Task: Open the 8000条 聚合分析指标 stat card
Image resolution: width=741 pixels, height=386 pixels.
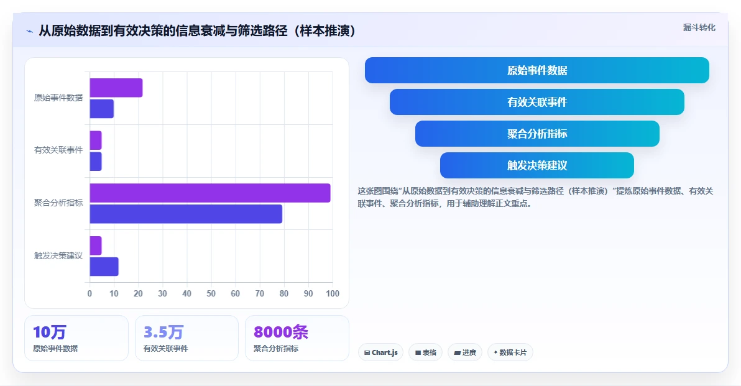Action: point(297,338)
